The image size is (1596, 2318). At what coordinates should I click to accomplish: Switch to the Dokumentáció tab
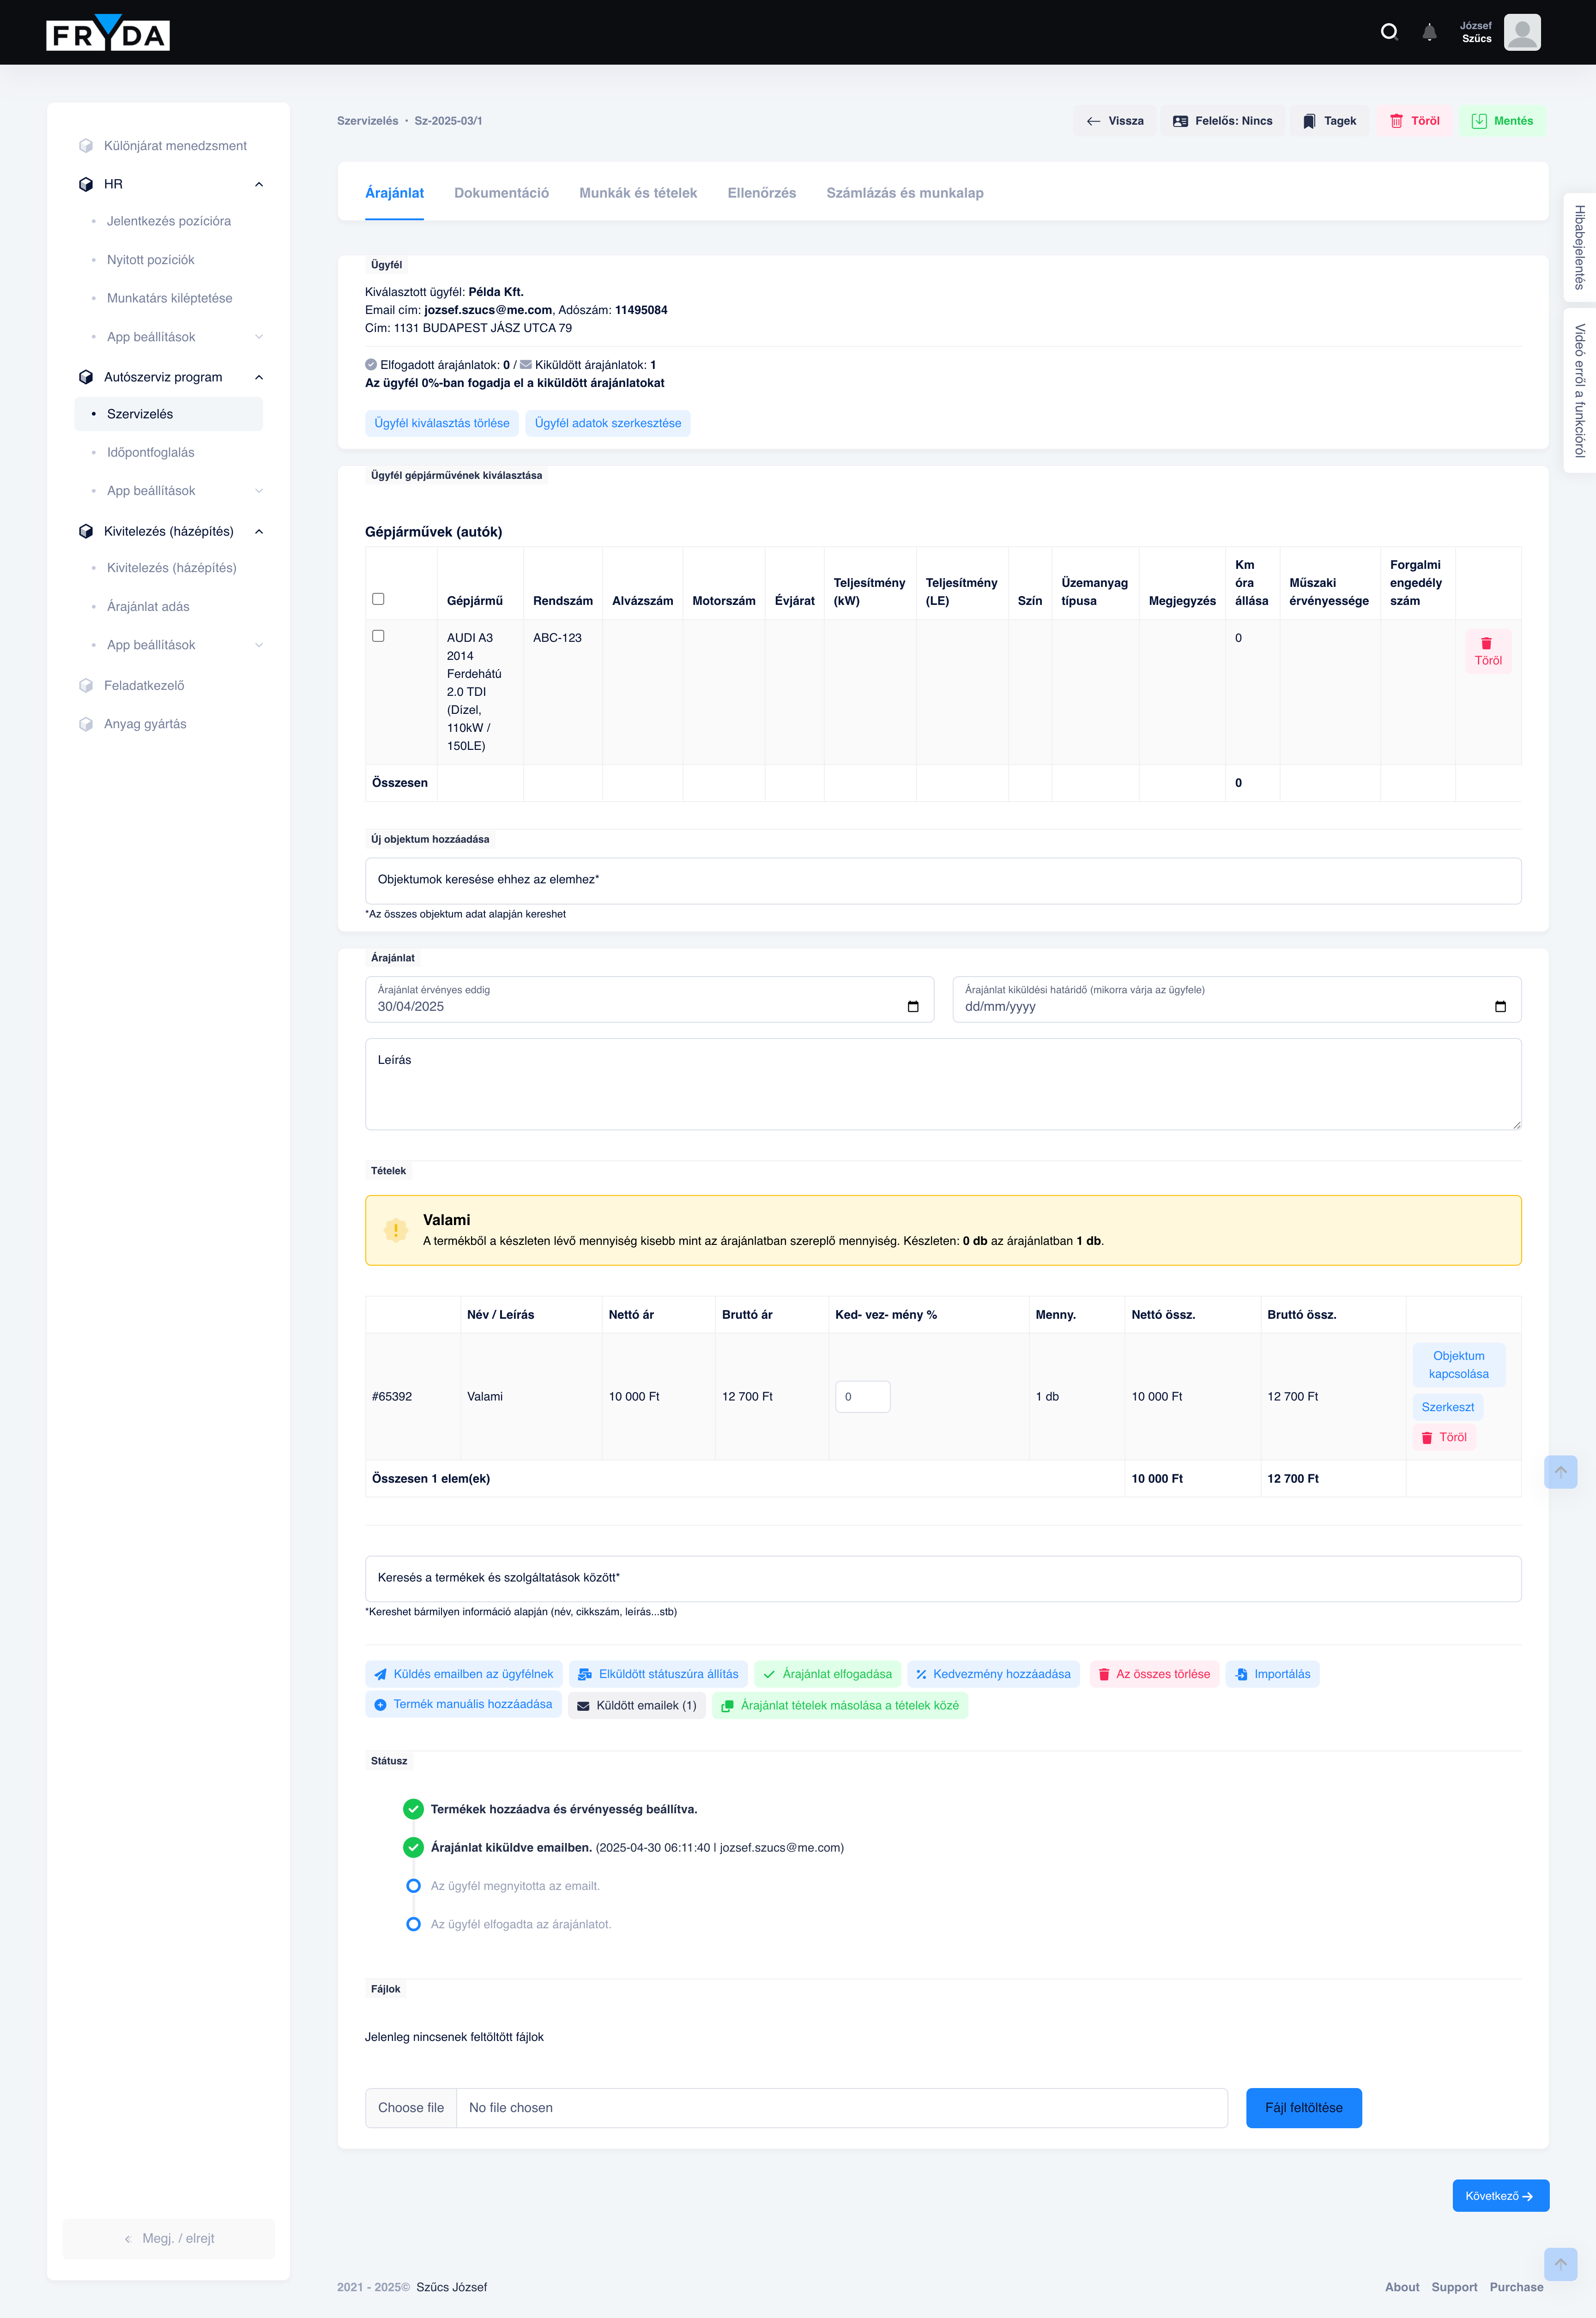coord(501,193)
